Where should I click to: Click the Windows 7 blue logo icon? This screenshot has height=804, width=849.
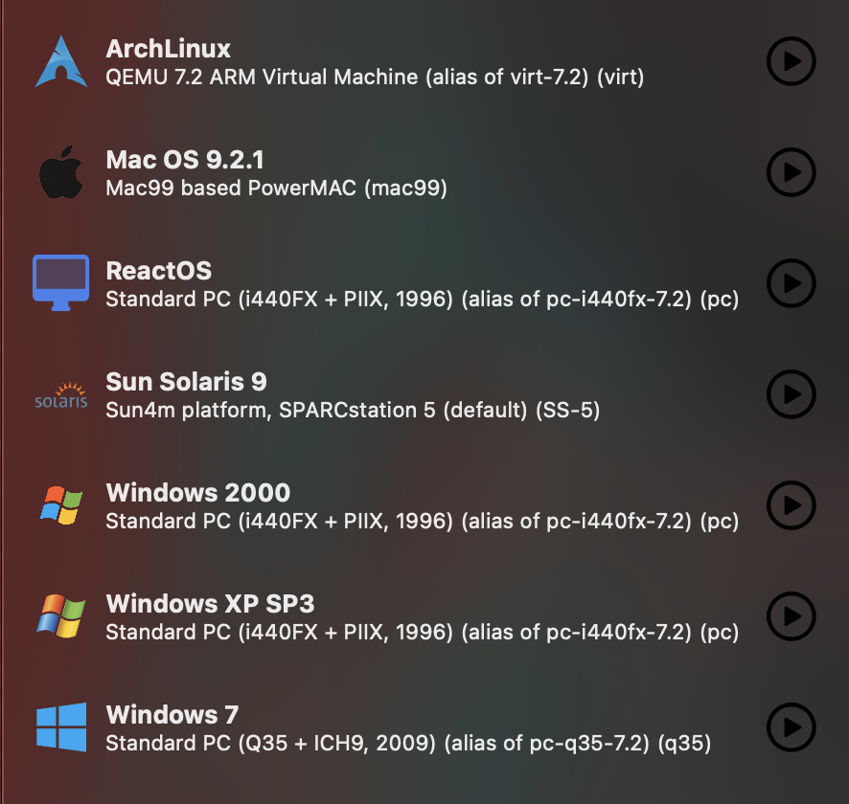point(61,727)
